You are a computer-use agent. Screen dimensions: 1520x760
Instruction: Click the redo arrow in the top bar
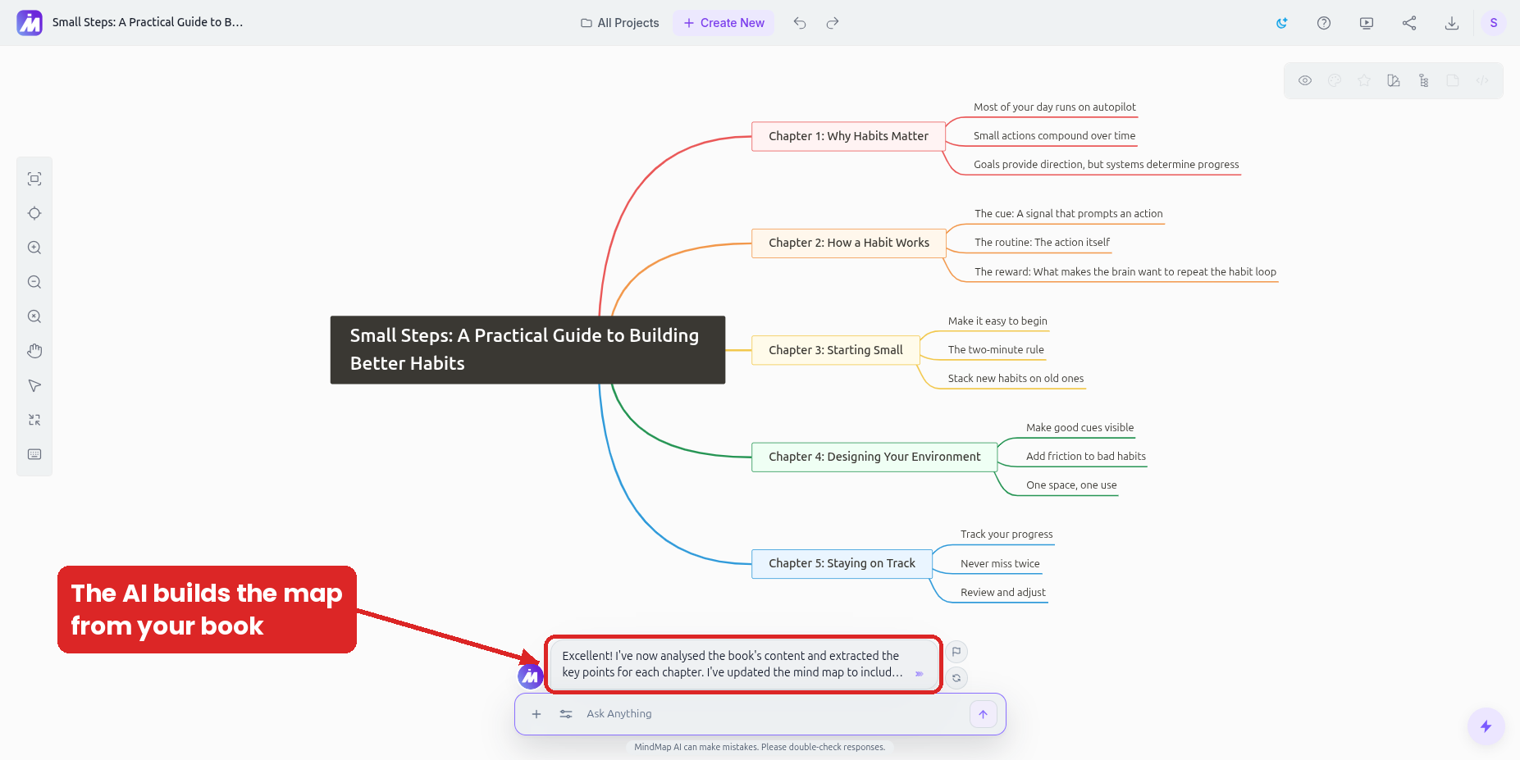[x=833, y=23]
